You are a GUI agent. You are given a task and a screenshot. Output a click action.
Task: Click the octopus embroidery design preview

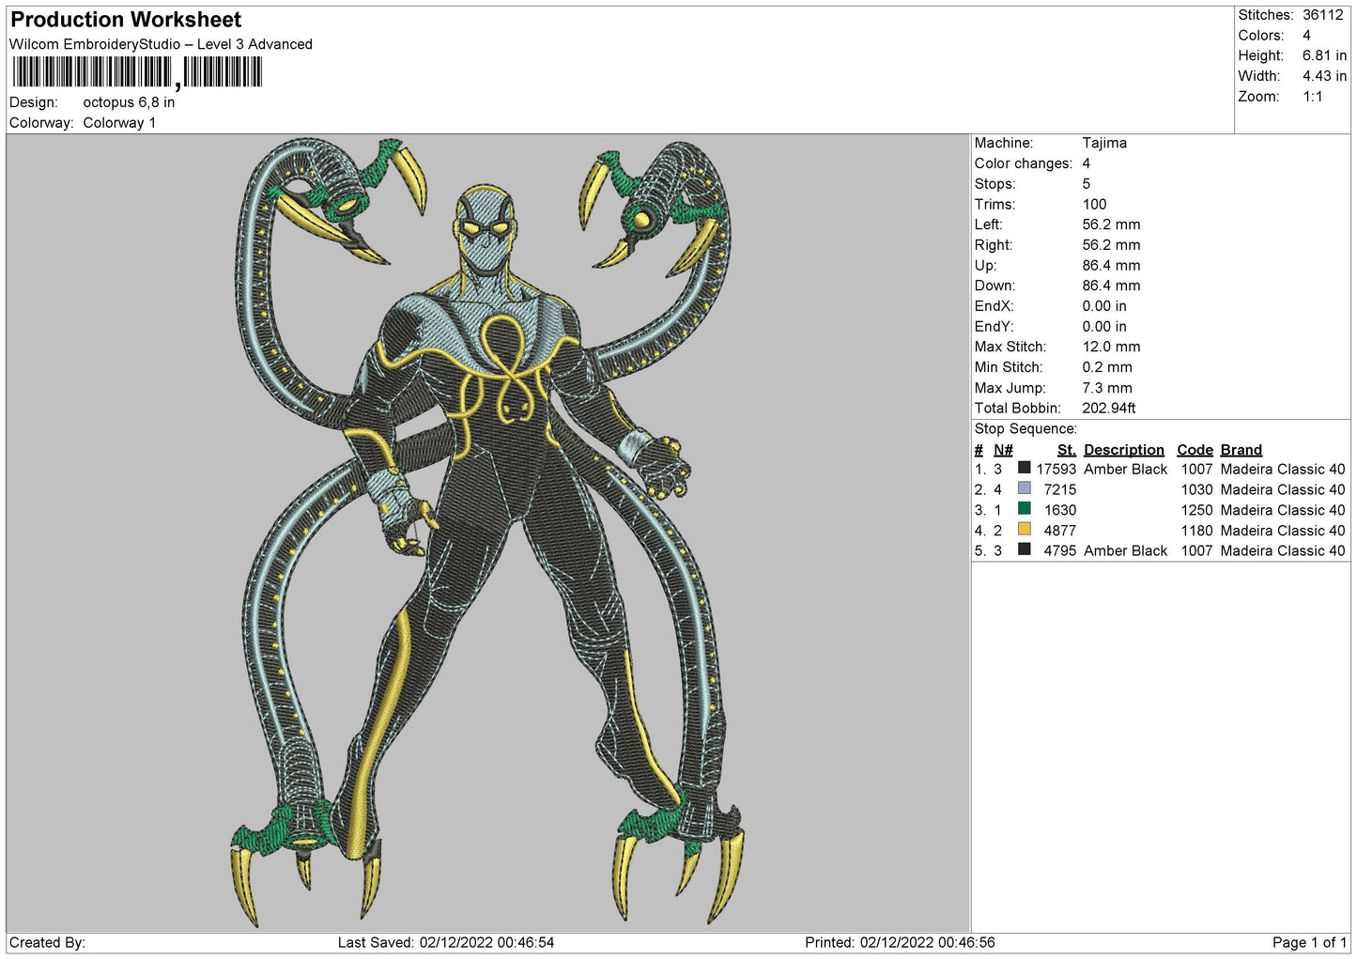[488, 533]
